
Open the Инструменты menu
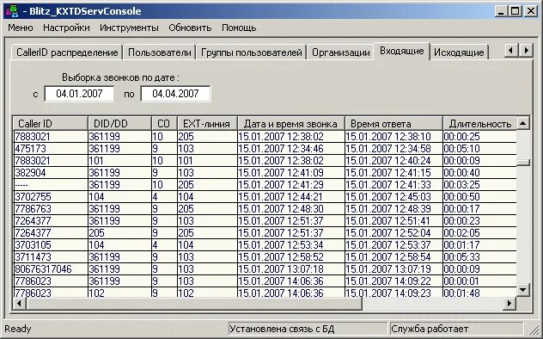tap(129, 28)
